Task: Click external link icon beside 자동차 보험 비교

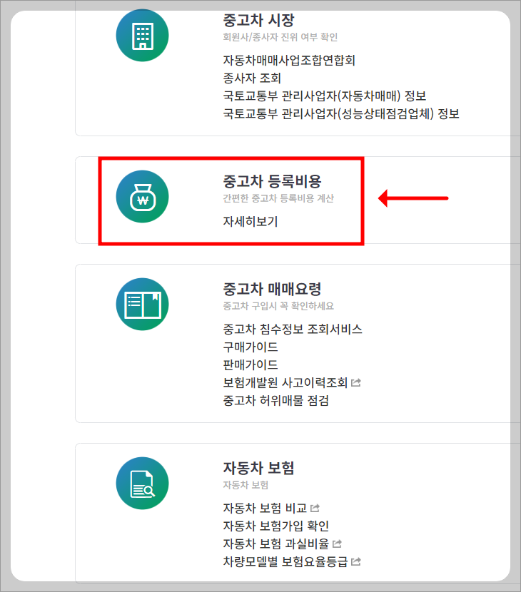Action: 315,508
